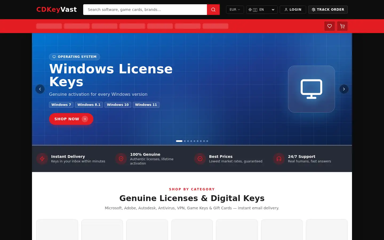Select the Windows 7 tag
Image resolution: width=384 pixels, height=240 pixels.
click(x=61, y=105)
